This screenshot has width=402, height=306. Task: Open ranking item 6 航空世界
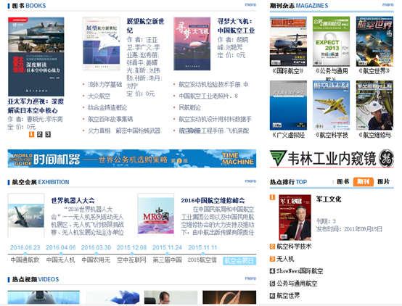click(288, 296)
